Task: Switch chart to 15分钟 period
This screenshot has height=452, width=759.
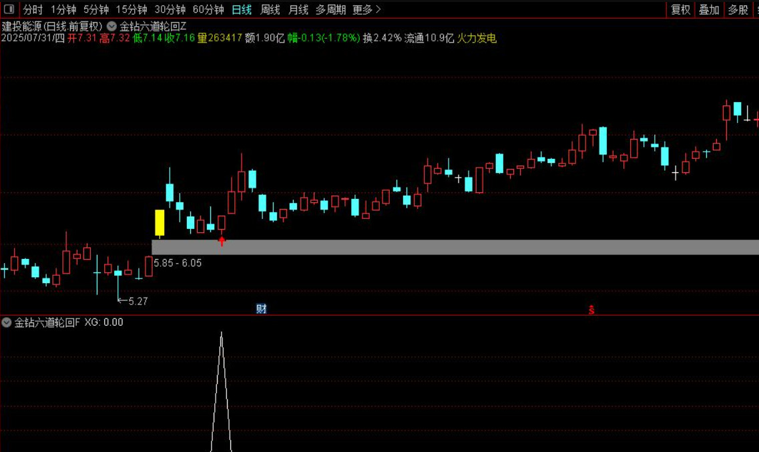Action: pyautogui.click(x=132, y=9)
